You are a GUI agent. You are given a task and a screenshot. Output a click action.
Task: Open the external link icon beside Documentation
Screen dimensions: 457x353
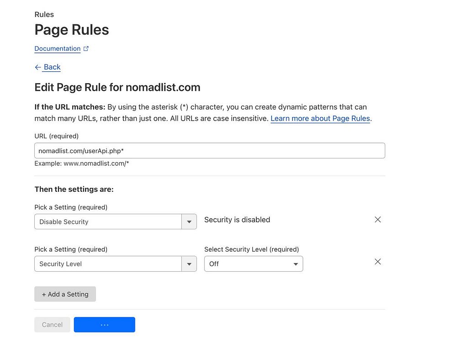(x=86, y=49)
